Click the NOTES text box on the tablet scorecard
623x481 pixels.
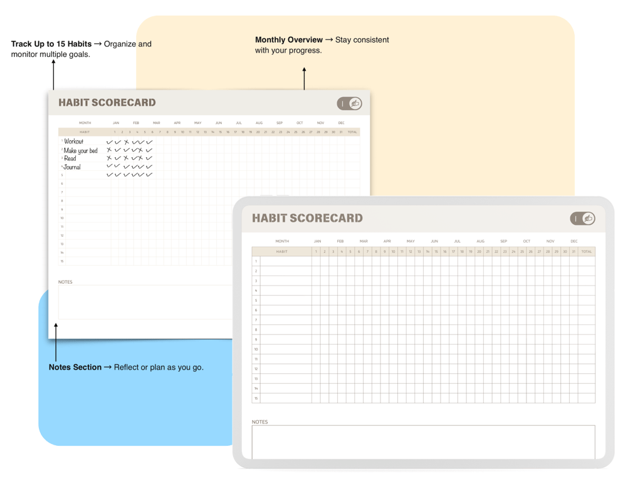(x=424, y=442)
